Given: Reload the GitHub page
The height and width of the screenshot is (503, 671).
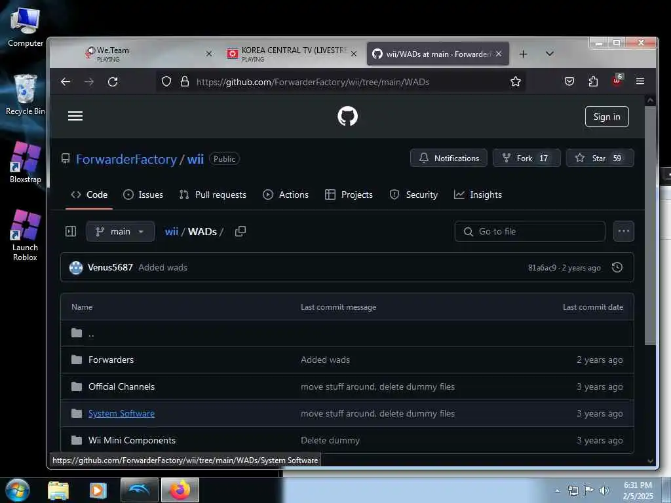Looking at the screenshot, I should pos(113,82).
